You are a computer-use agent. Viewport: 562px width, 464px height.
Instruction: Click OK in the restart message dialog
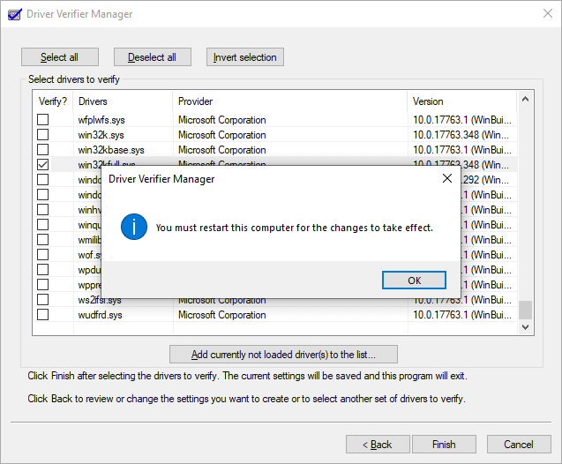pos(414,280)
